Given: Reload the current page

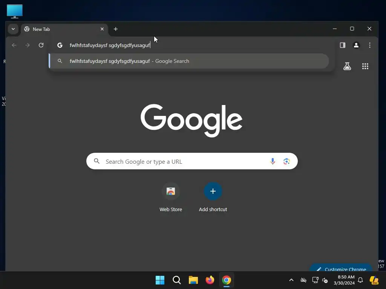Looking at the screenshot, I should (41, 45).
